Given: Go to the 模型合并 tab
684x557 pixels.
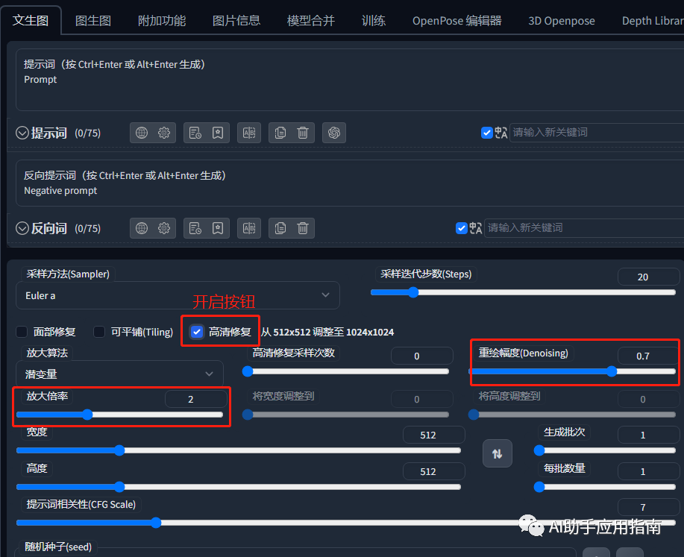Looking at the screenshot, I should point(311,20).
